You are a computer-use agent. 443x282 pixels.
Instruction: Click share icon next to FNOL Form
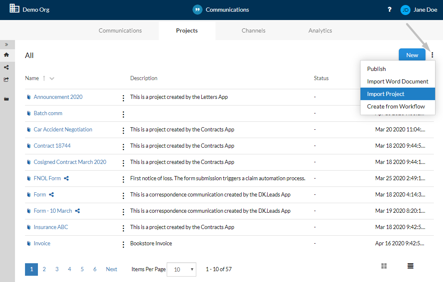(66, 178)
